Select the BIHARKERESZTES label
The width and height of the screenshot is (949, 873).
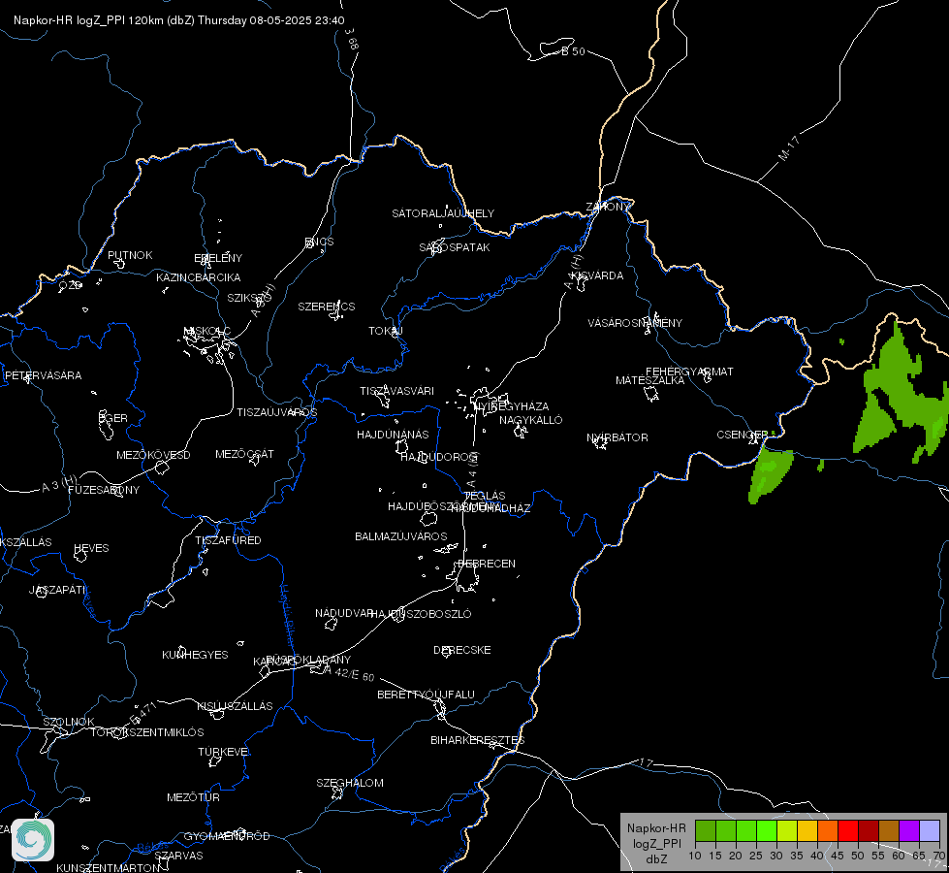point(478,740)
